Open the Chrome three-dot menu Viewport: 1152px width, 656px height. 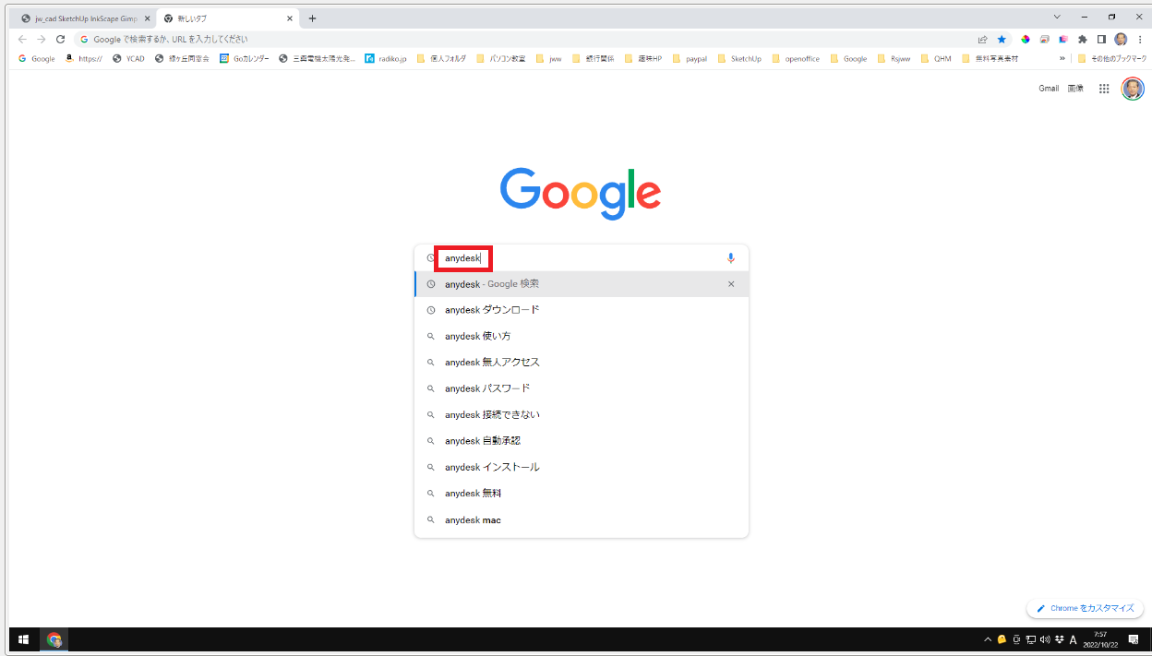click(1140, 40)
